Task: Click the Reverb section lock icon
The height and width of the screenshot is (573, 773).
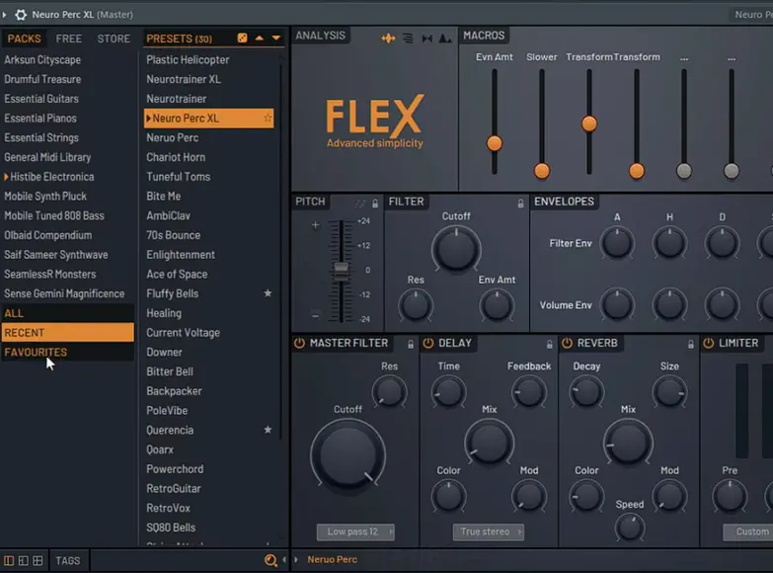Action: coord(689,344)
